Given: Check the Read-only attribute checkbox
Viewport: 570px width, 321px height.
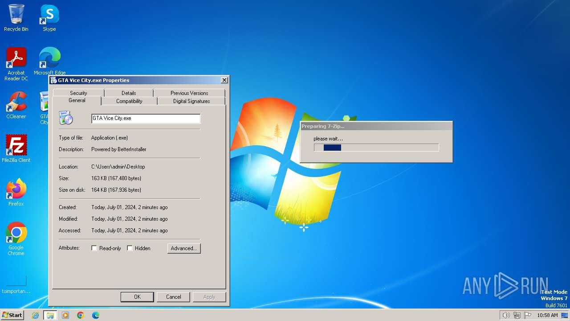Looking at the screenshot, I should coord(94,248).
